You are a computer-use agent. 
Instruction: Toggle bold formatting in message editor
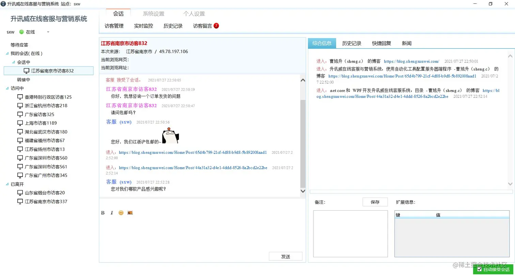coord(103,213)
